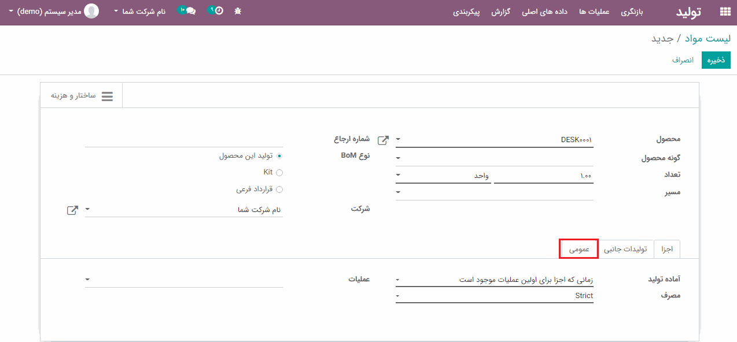Click the تولید app title

coord(689,12)
